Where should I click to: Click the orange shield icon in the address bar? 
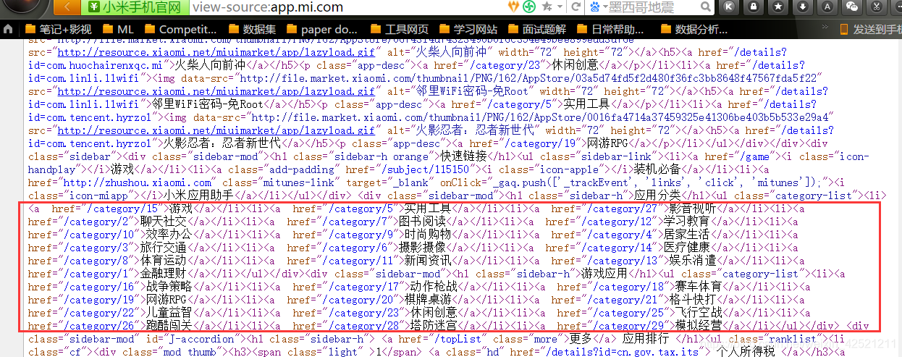pos(514,7)
